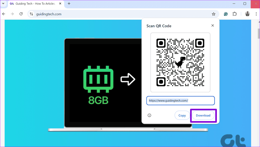Image resolution: width=260 pixels, height=147 pixels.
Task: Click the generated QR code image
Action: [x=180, y=62]
